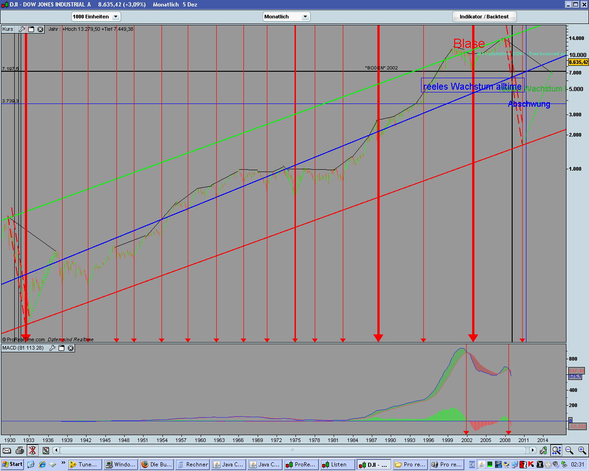Image resolution: width=589 pixels, height=471 pixels.
Task: Switch to the ProRe... taskbar window
Action: (x=300, y=465)
